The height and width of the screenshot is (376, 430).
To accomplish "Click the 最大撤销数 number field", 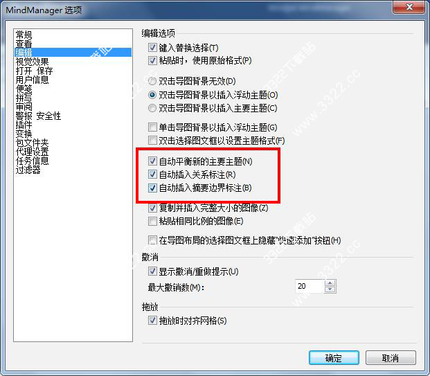I will click(x=310, y=286).
